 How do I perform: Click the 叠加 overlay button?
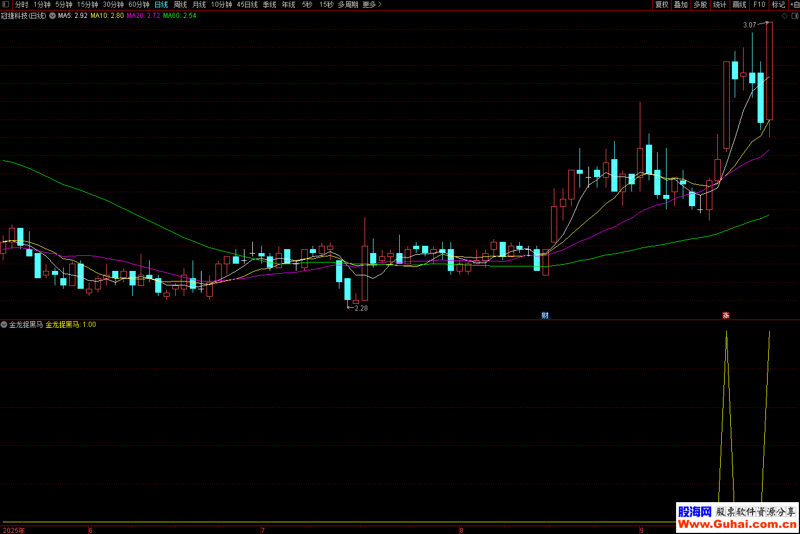(681, 4)
